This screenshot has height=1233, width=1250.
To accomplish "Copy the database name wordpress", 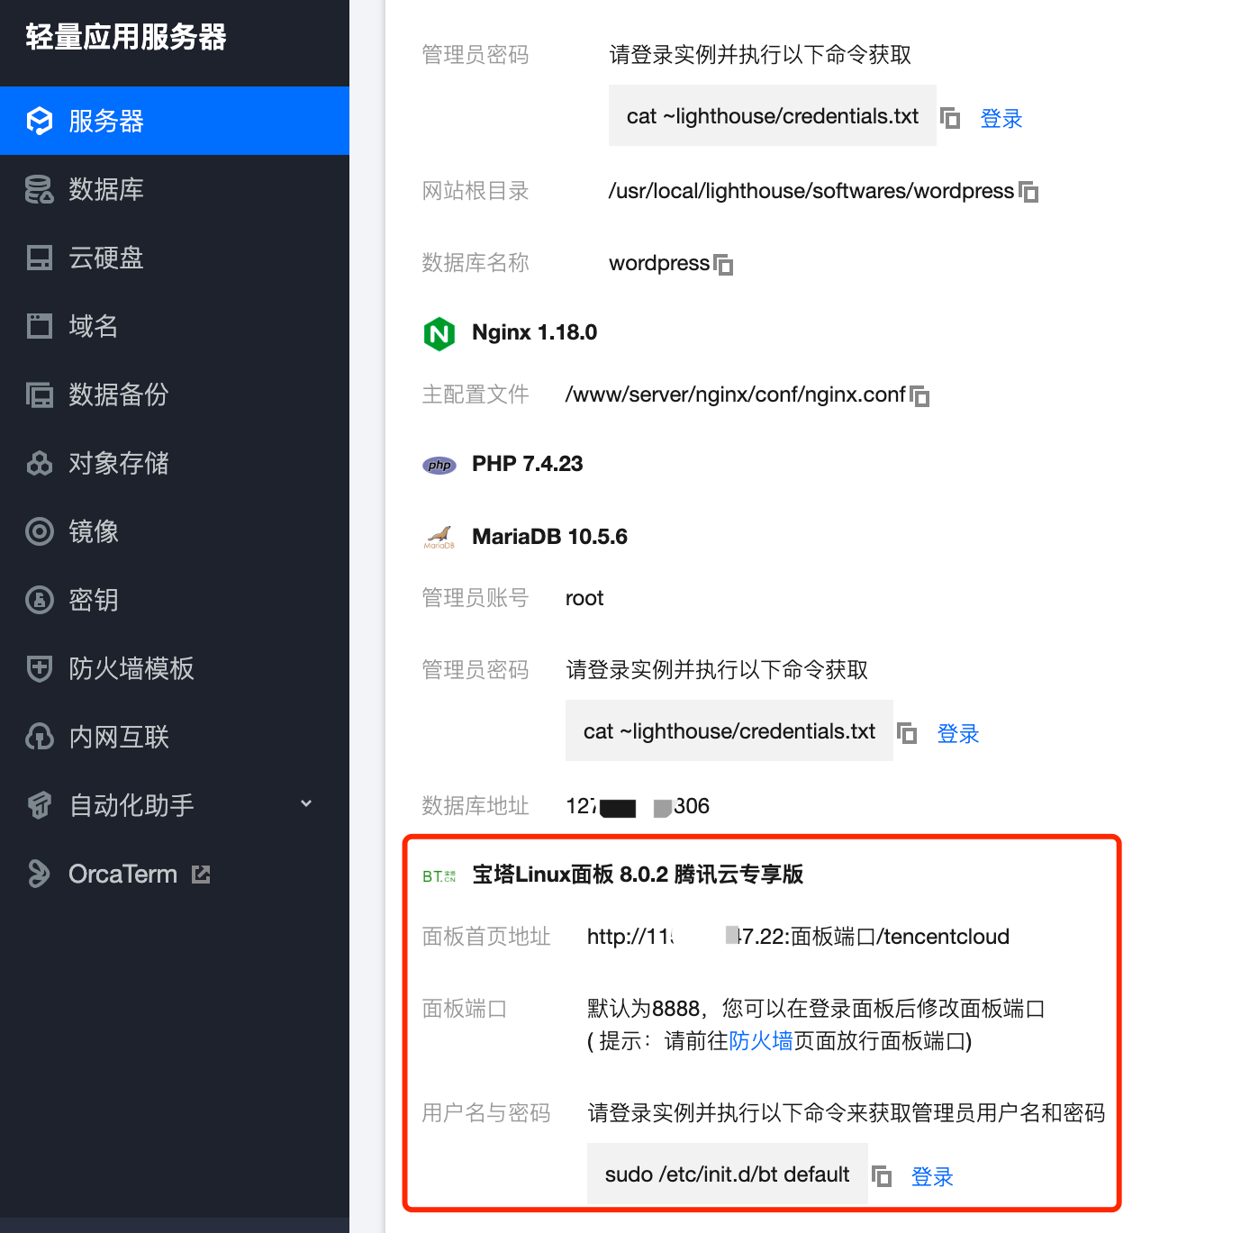I will coord(723,265).
